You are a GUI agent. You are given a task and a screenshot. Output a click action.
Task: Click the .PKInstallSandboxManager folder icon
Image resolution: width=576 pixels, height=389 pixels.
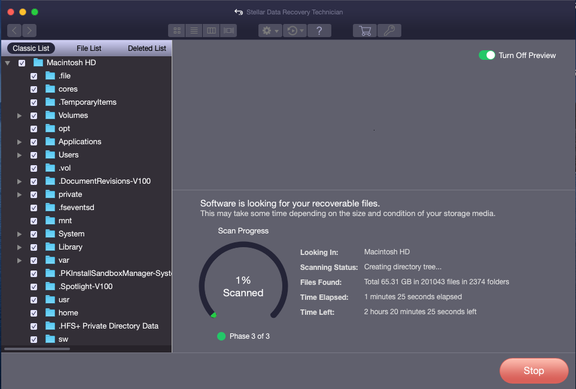[x=50, y=273]
